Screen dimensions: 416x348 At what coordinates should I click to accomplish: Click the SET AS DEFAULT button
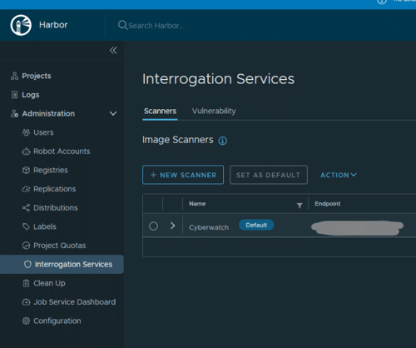click(x=269, y=175)
